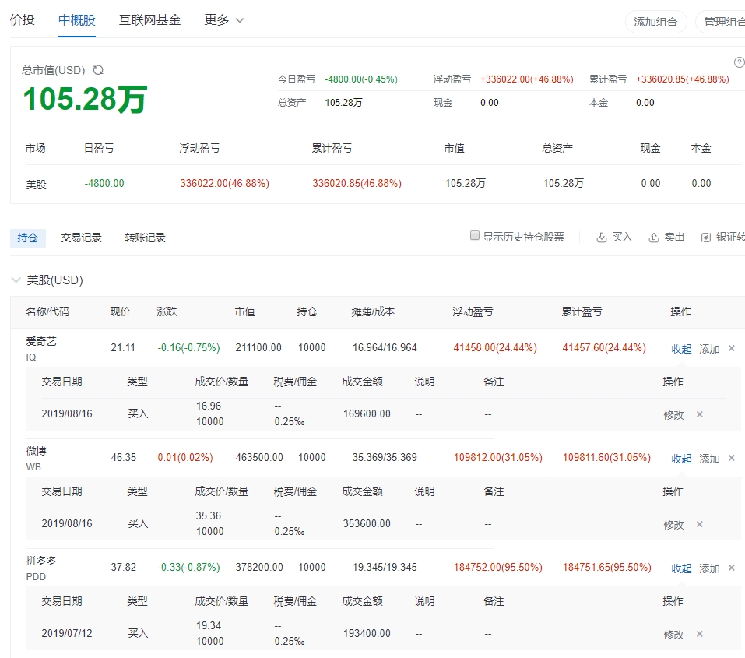Add a trade for 拼多多 via 添加
The width and height of the screenshot is (745, 658).
pos(709,568)
